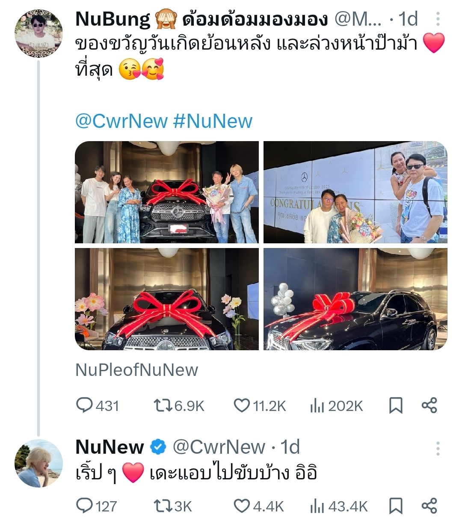Open the @CwrNew mention link
Screen dimensions: 462x523
[x=121, y=121]
